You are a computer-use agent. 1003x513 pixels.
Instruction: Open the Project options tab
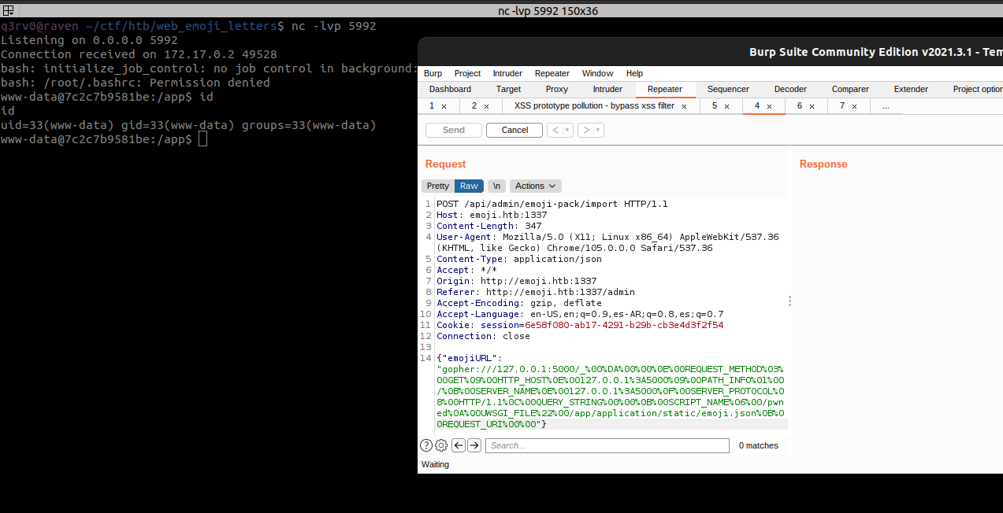coord(977,89)
